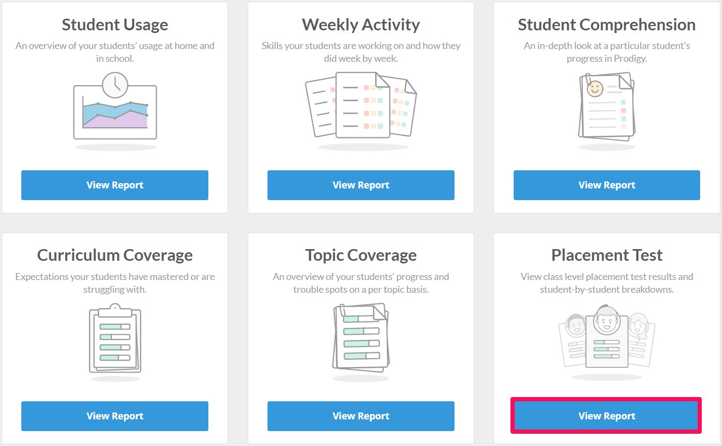Click the Placement Test student cards illustration
The image size is (722, 446).
coord(606,342)
